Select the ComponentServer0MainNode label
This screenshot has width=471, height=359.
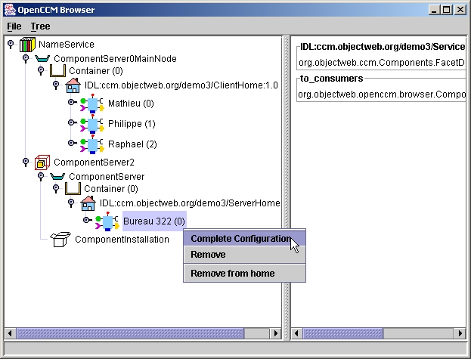[x=115, y=58]
